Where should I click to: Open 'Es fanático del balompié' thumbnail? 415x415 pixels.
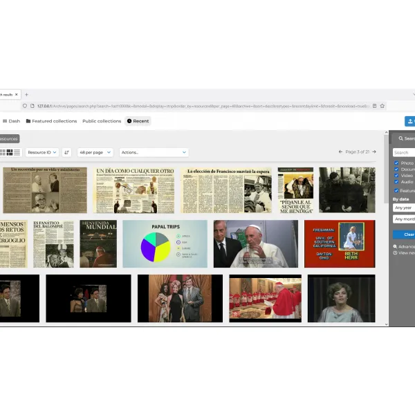(x=53, y=243)
